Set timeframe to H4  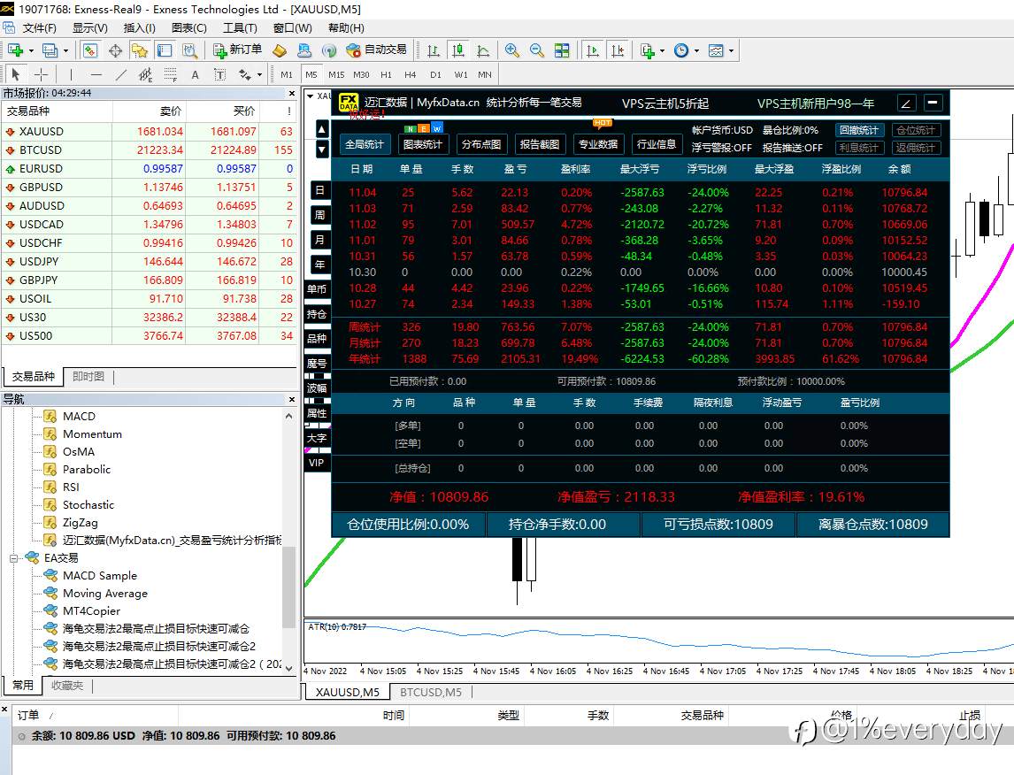coord(410,74)
